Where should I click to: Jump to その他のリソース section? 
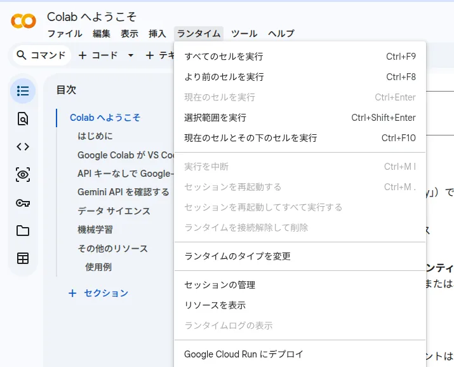point(112,249)
